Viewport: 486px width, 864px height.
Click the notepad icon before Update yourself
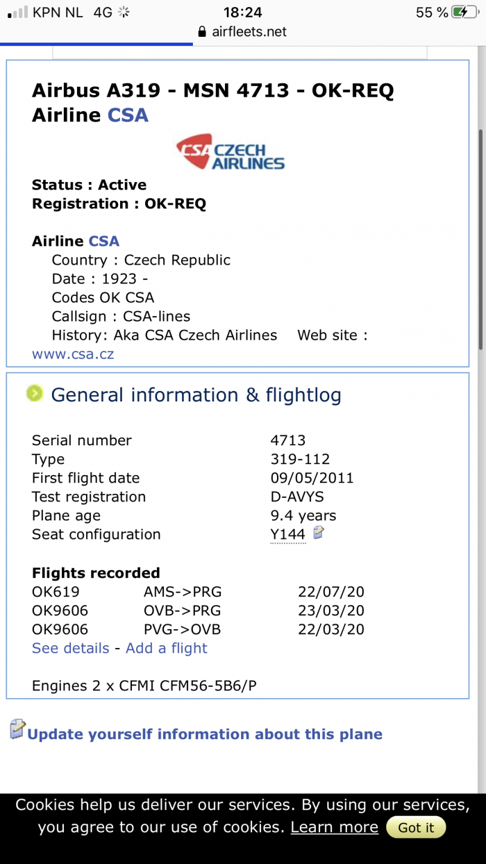click(x=17, y=729)
